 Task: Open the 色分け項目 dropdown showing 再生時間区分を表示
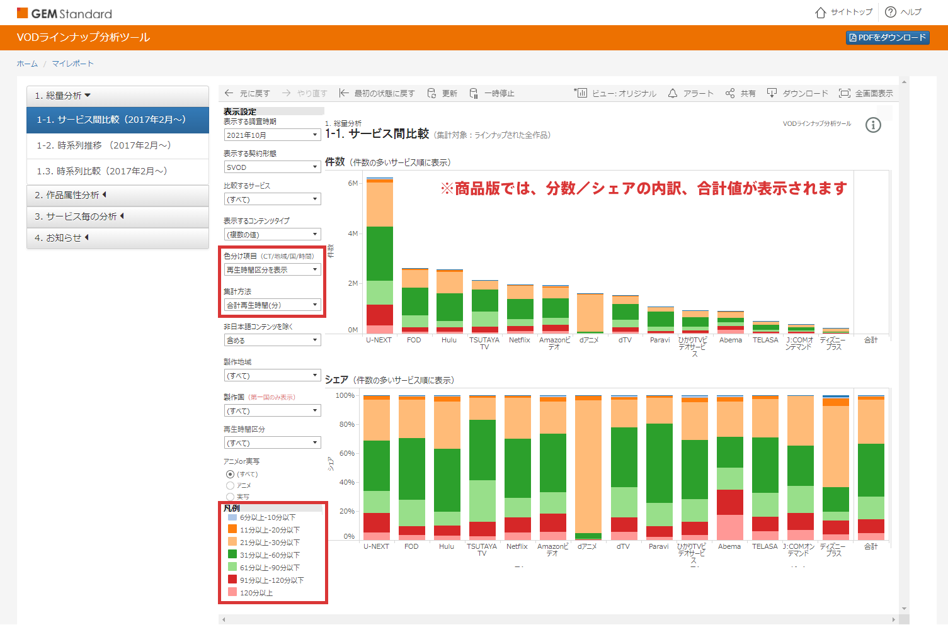pyautogui.click(x=273, y=269)
